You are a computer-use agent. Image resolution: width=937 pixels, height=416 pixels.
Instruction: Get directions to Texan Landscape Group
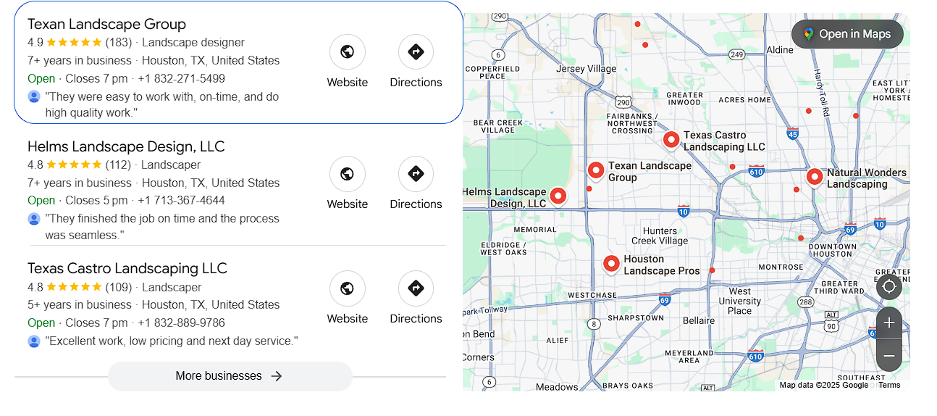[416, 51]
